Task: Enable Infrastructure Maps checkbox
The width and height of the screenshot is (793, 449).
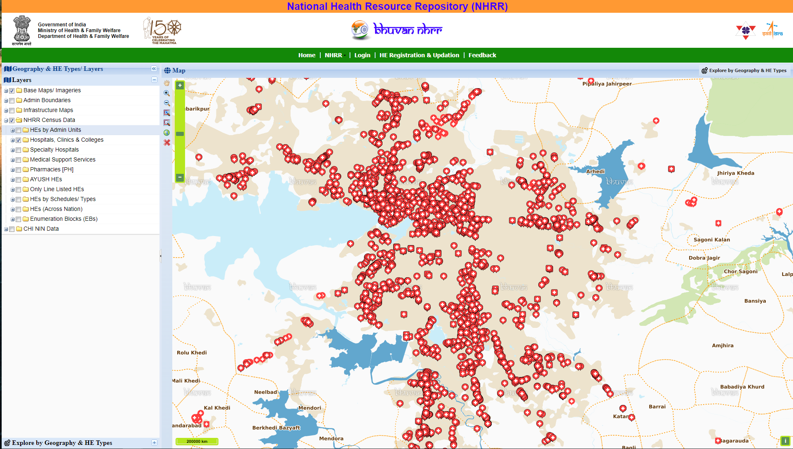Action: (12, 110)
